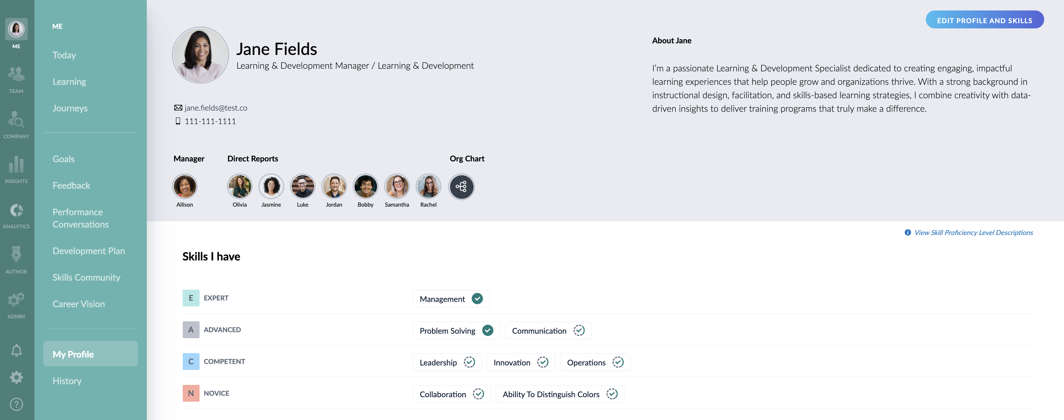Go to the Development Plan page
This screenshot has width=1064, height=420.
click(x=88, y=251)
